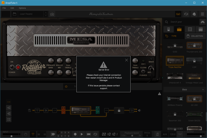Open the looper icon in top bar
This screenshot has height=138, width=207.
click(x=186, y=14)
